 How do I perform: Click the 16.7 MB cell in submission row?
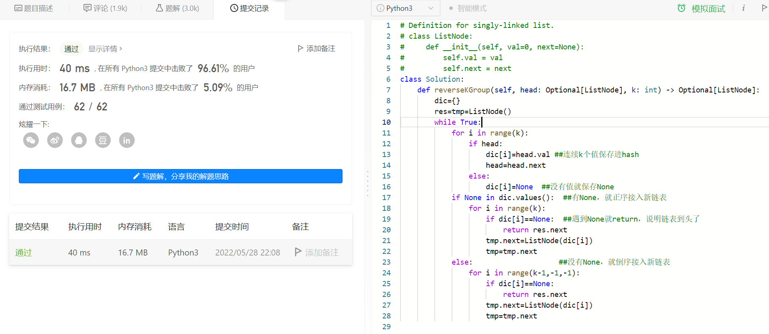pos(133,253)
